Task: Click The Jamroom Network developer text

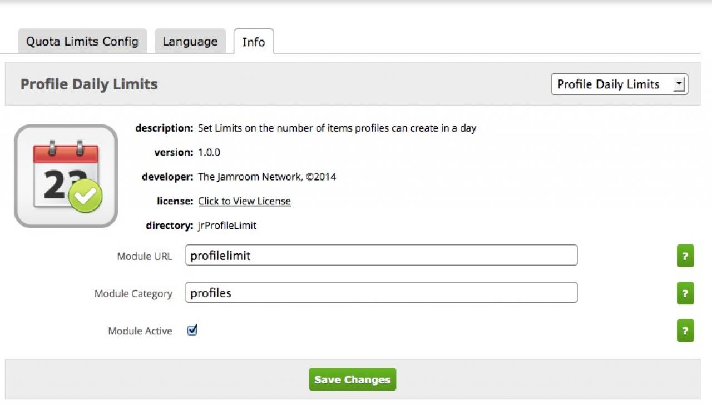Action: [267, 177]
